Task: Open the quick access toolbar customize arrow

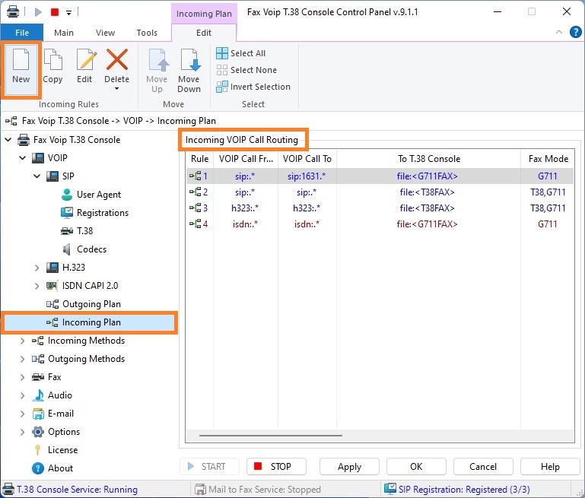Action: [x=68, y=13]
